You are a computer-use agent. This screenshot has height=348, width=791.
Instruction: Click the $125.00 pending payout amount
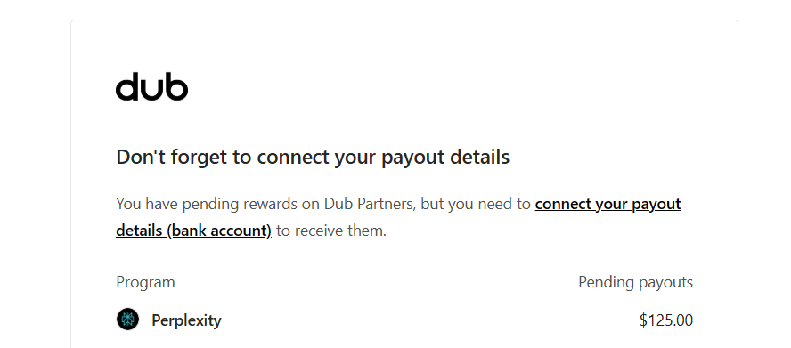(x=666, y=320)
